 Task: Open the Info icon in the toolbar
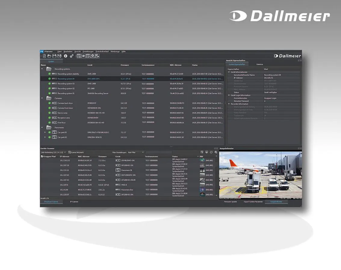click(x=66, y=56)
